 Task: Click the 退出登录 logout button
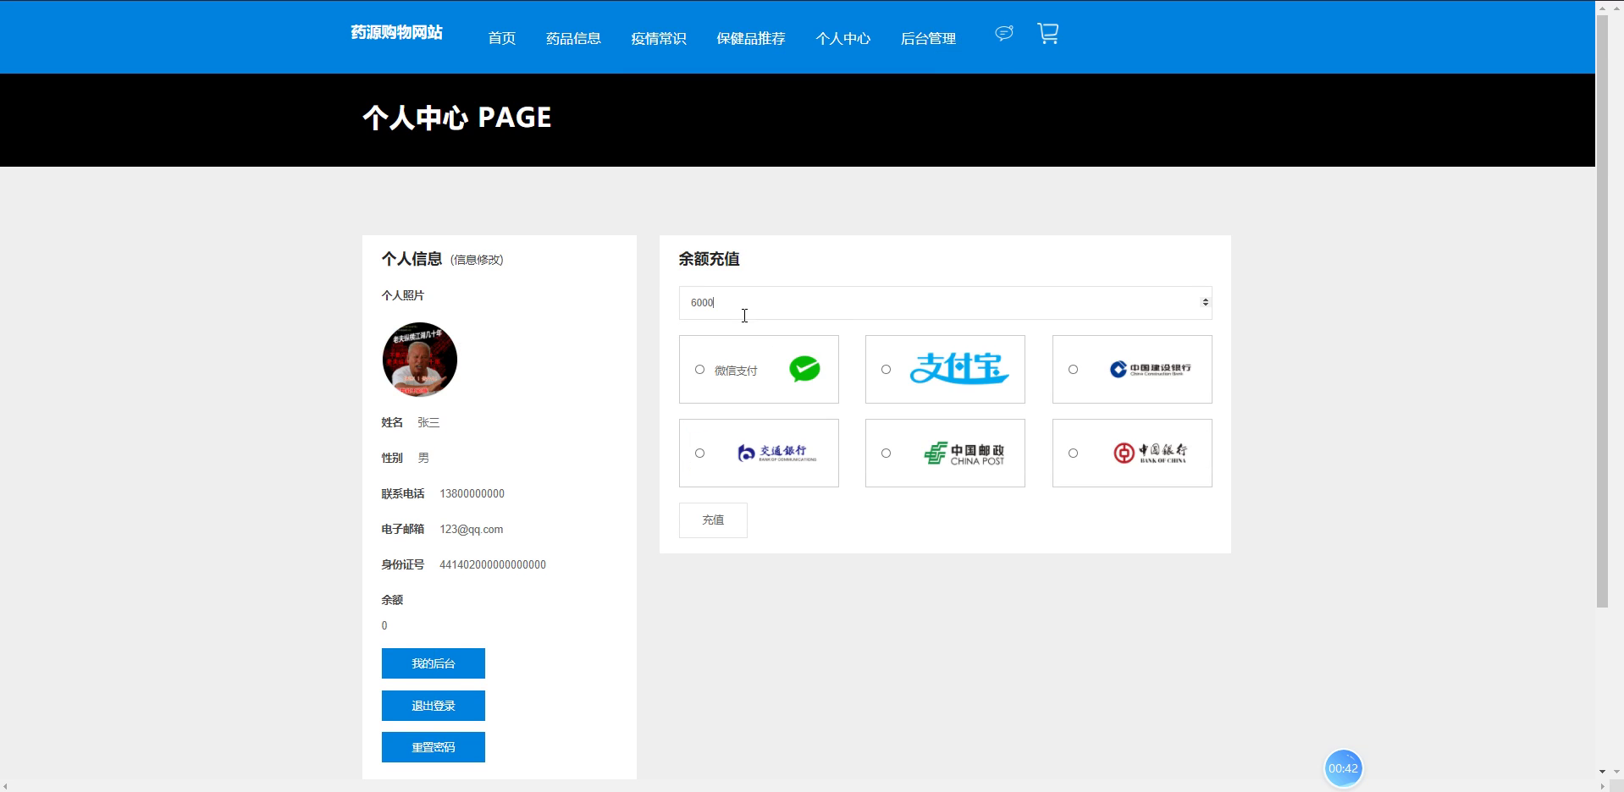433,706
